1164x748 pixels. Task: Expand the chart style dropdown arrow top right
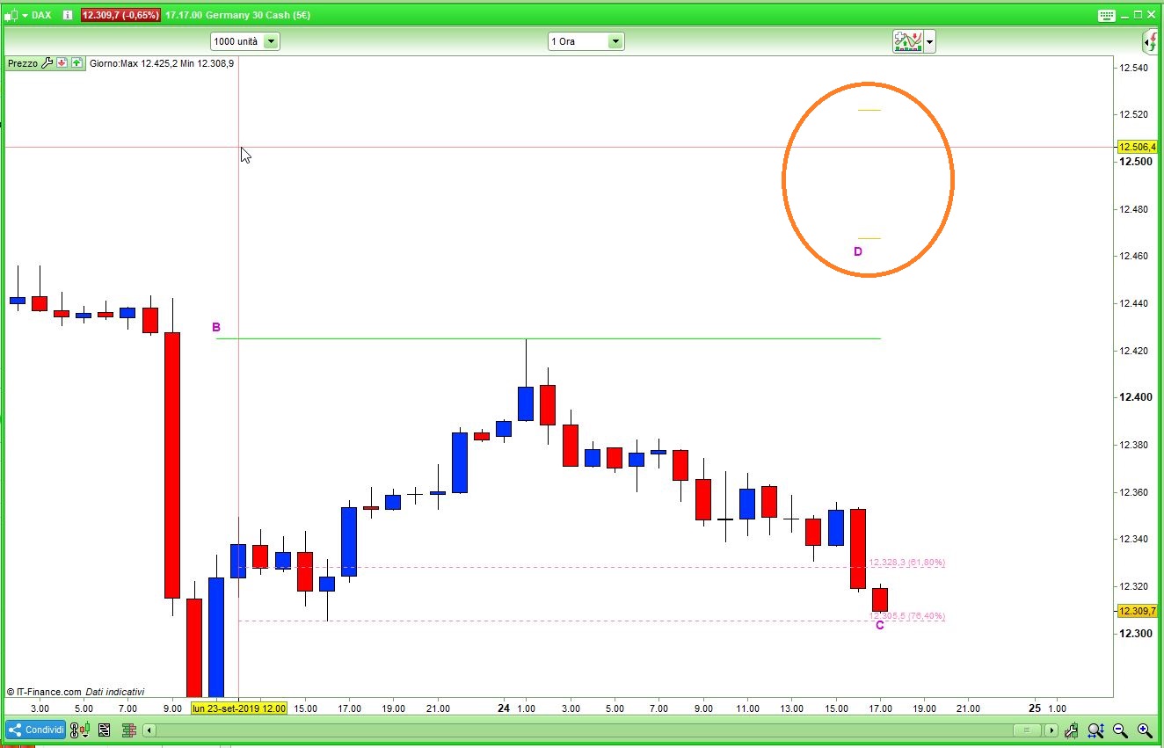click(x=928, y=40)
